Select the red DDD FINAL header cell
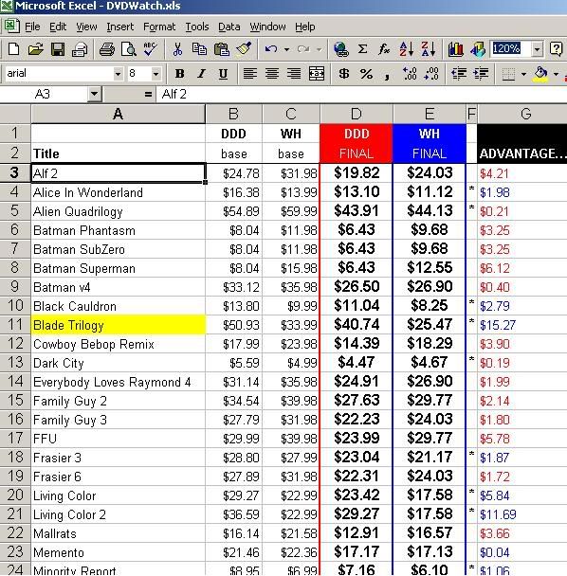 [357, 143]
